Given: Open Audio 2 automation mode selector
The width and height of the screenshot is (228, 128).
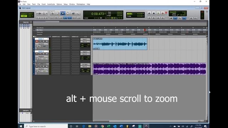Looking at the screenshot, I should click(45, 59).
